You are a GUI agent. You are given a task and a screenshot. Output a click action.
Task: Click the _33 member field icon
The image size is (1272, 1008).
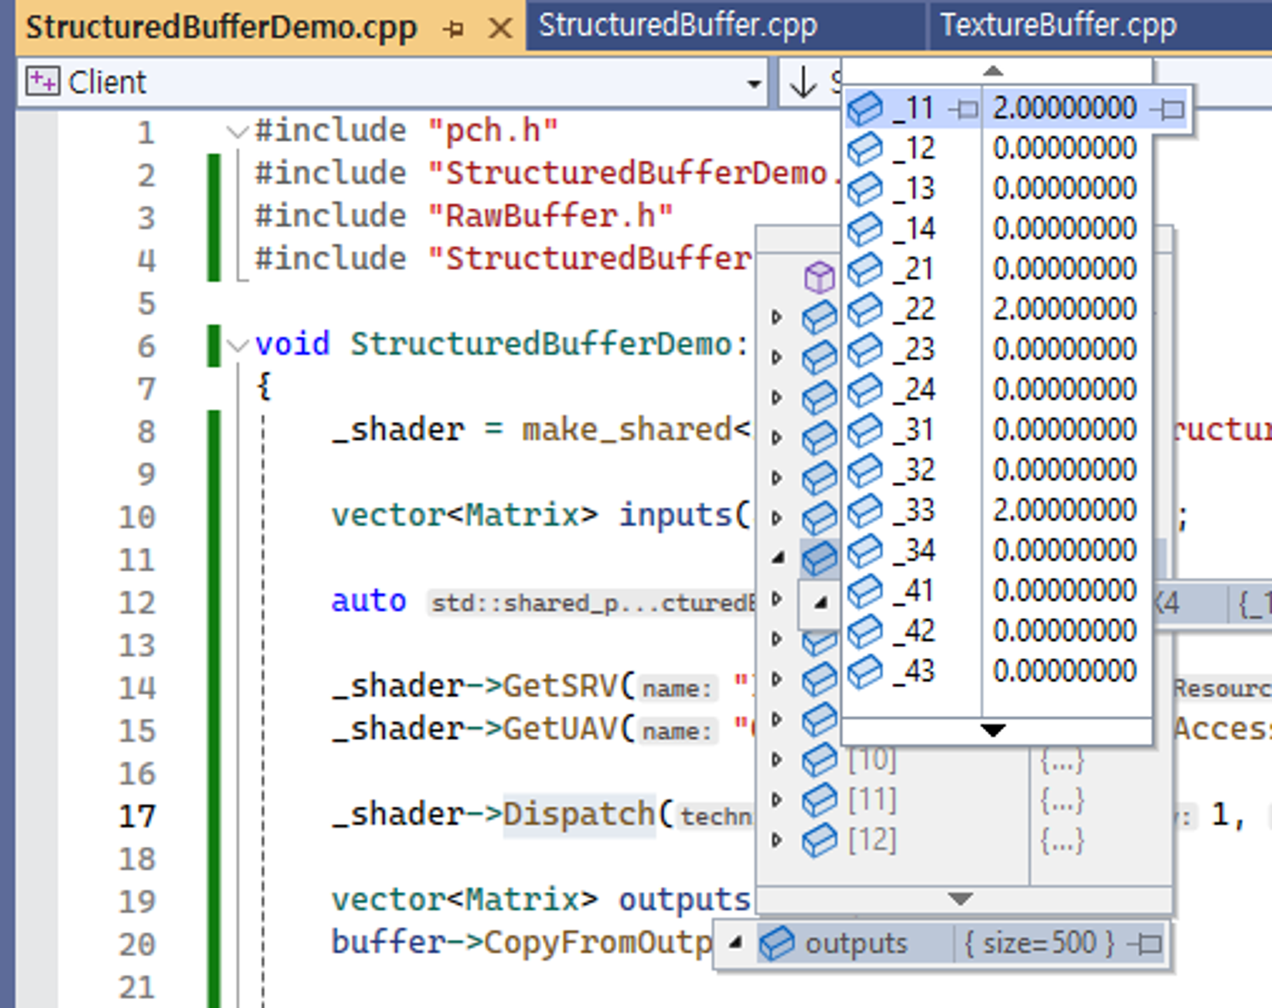tap(866, 510)
